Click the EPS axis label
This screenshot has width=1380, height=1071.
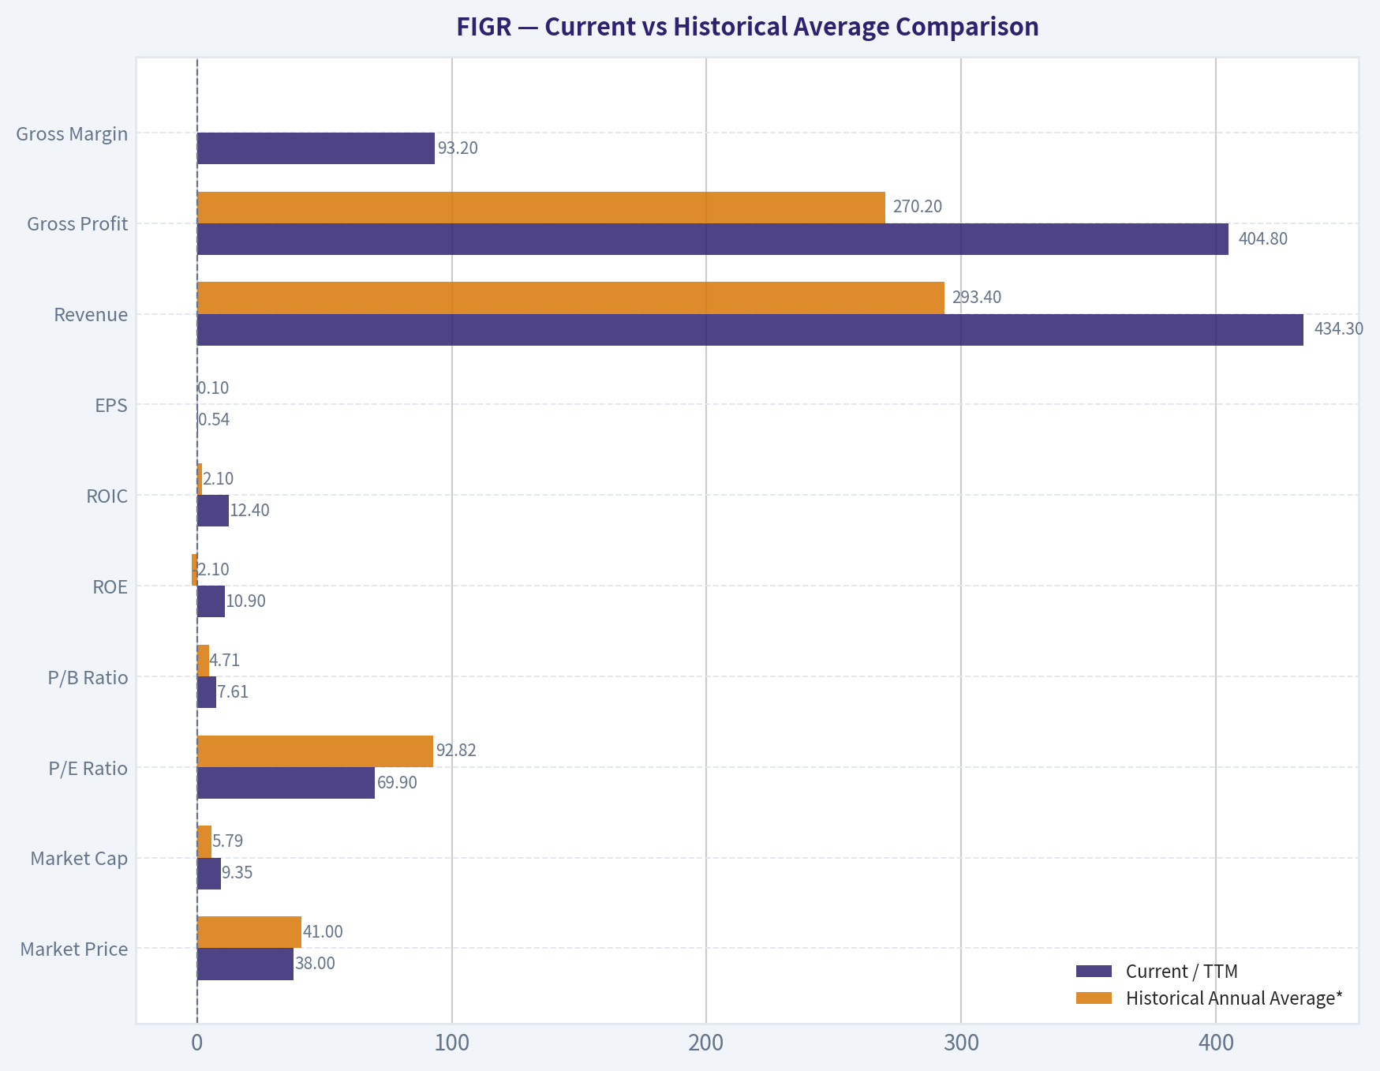tap(111, 406)
